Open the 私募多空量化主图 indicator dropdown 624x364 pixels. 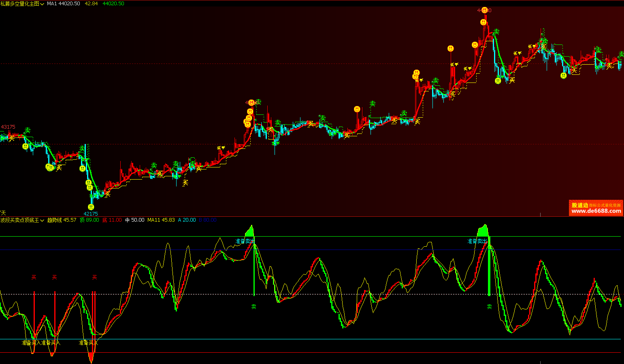(x=42, y=4)
